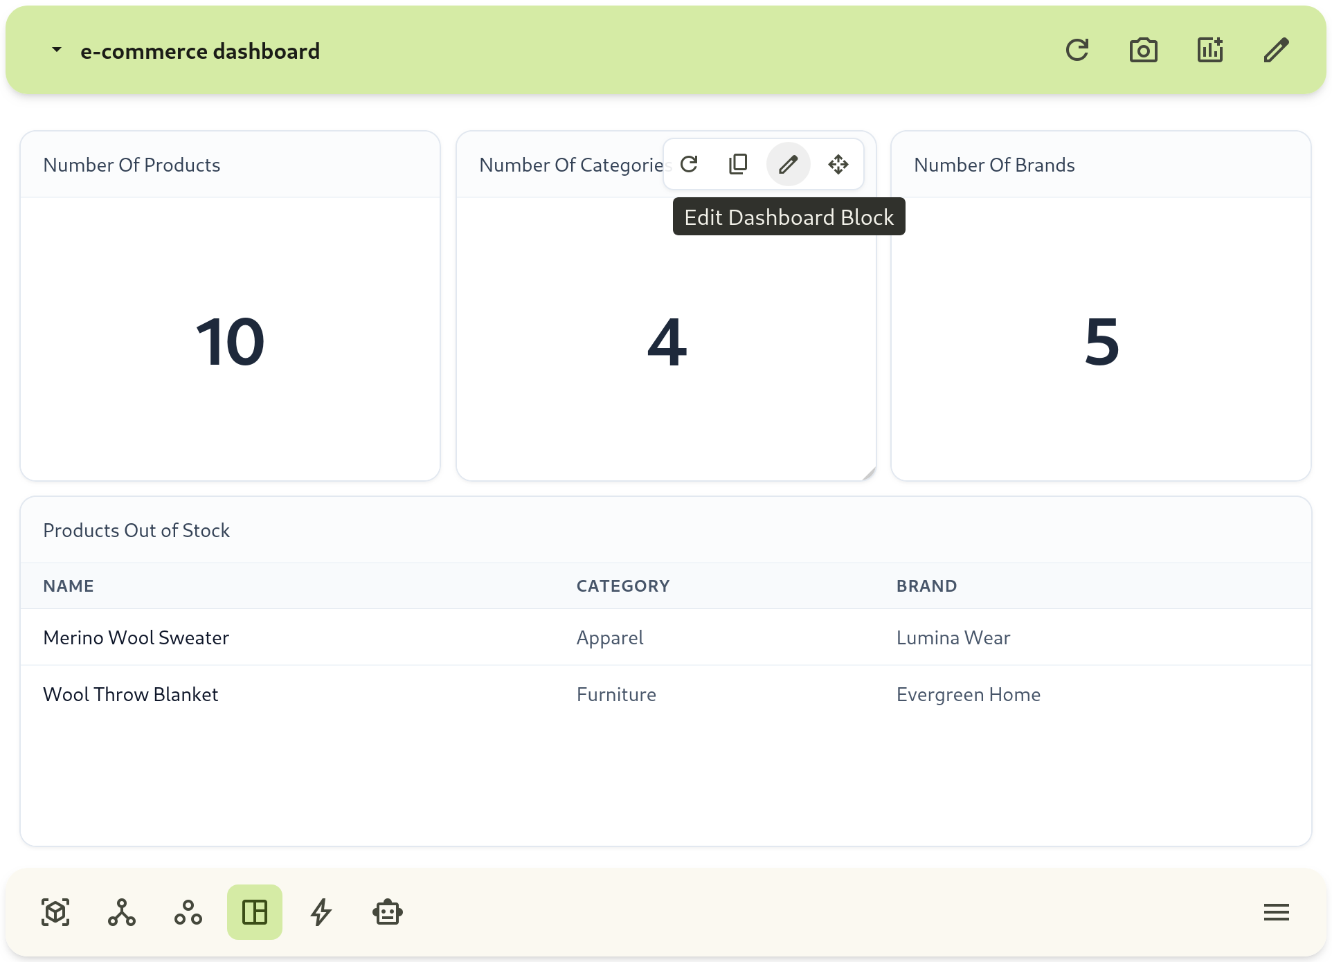Open the branching relations view icon
This screenshot has width=1332, height=962.
tap(122, 912)
